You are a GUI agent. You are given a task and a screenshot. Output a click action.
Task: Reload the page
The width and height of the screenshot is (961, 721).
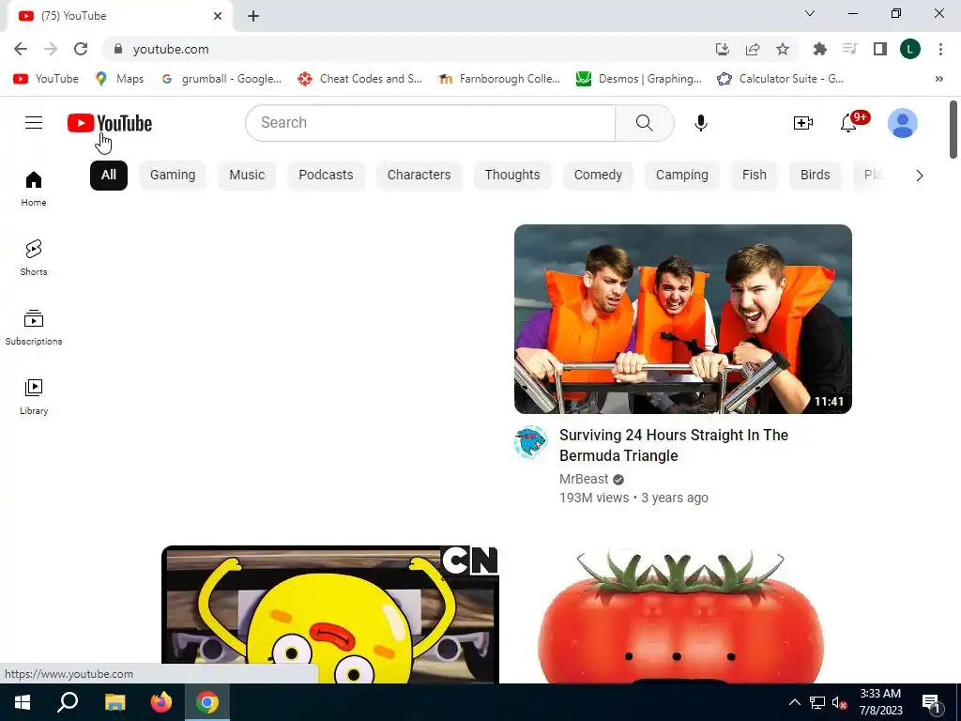point(81,49)
